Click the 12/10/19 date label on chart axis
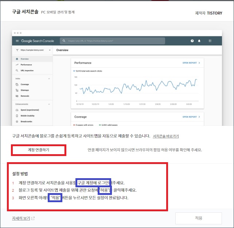The width and height of the screenshot is (234, 228). (x=80, y=104)
